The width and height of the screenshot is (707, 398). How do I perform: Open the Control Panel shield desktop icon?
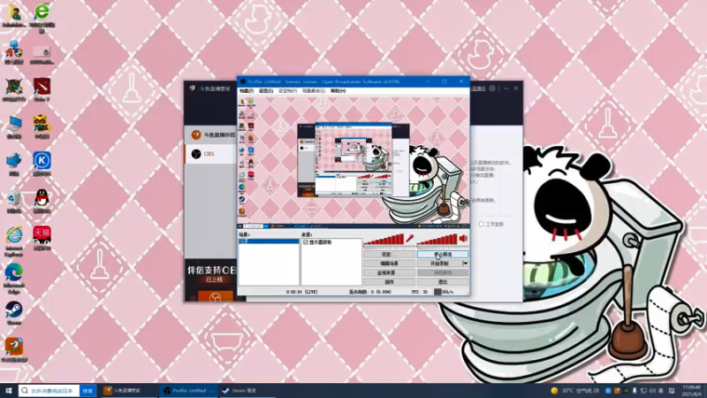(x=14, y=52)
